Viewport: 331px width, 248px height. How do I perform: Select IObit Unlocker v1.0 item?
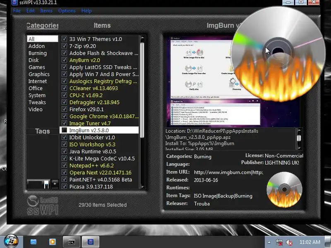point(92,138)
